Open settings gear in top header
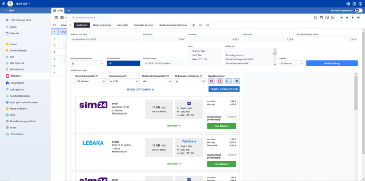 [348, 4]
